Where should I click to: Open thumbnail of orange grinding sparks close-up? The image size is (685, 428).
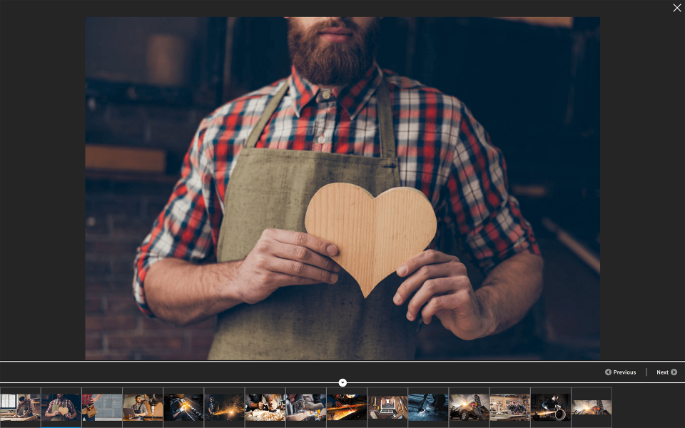tap(347, 407)
